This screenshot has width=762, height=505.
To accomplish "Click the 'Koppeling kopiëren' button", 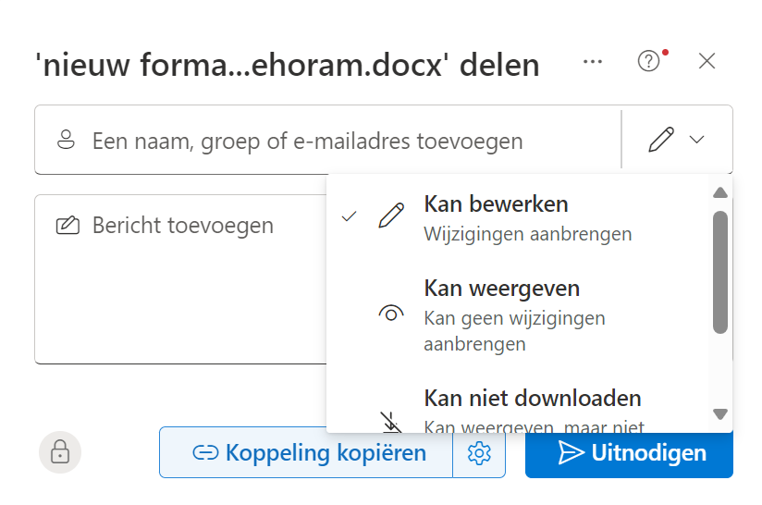I will pos(309,452).
